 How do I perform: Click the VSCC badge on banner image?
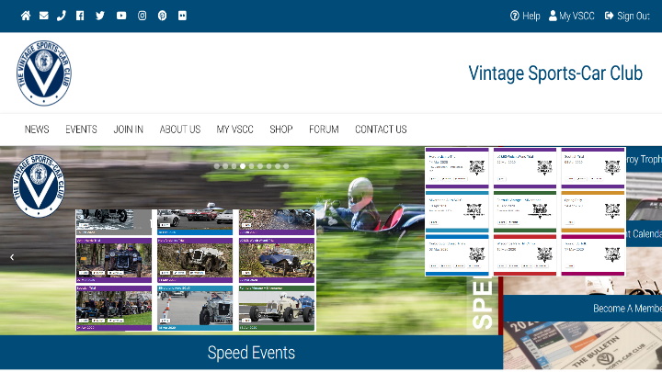(x=39, y=186)
